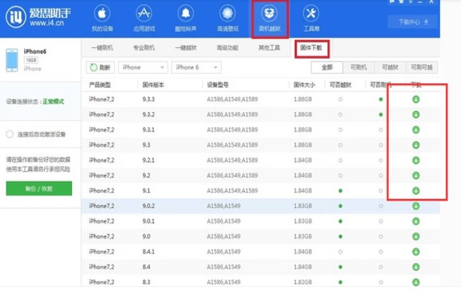This screenshot has width=461, height=304.
Task: Download firmware 9.3.2 via green arrow
Action: click(x=416, y=114)
